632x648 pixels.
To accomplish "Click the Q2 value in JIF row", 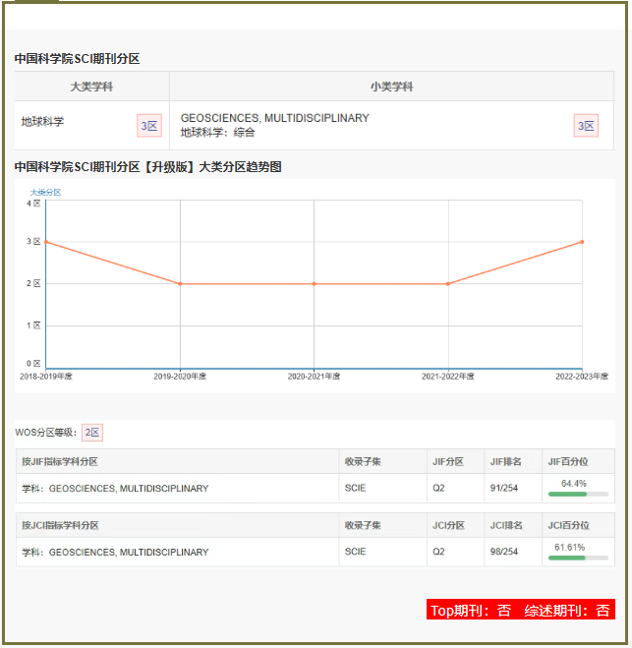I will click(438, 488).
